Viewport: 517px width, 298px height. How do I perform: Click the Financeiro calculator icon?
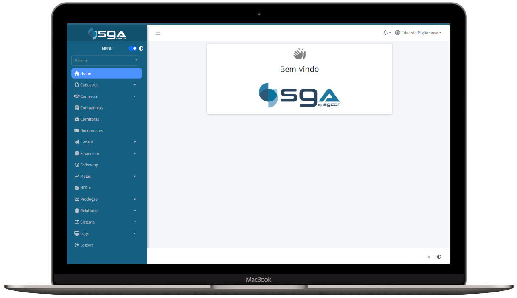click(77, 154)
